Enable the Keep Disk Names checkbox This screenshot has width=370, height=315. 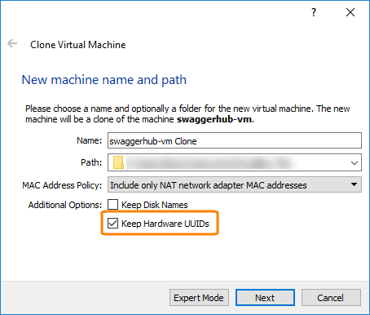pos(112,205)
